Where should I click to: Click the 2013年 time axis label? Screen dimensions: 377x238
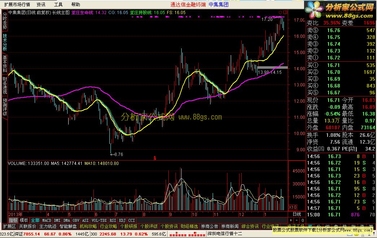(16, 214)
